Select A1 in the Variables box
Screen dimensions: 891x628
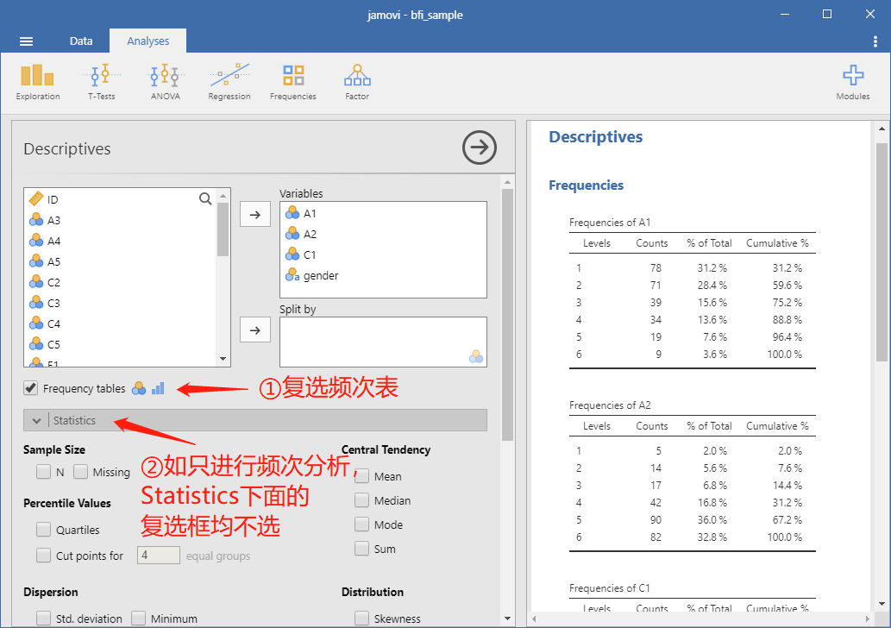point(383,214)
